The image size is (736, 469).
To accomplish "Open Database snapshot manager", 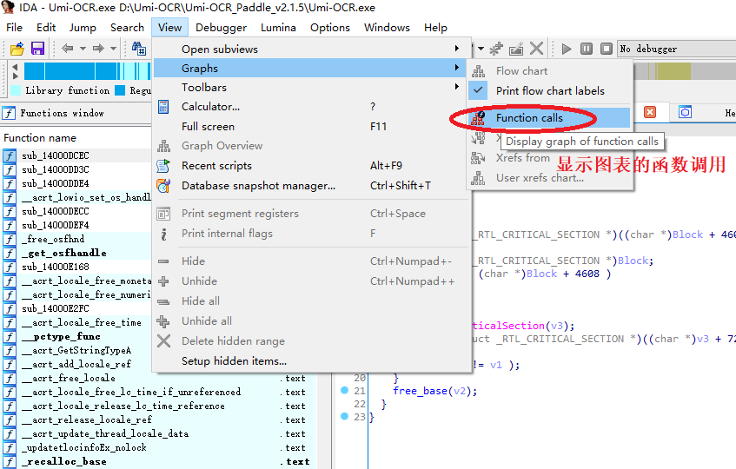I will (x=312, y=186).
